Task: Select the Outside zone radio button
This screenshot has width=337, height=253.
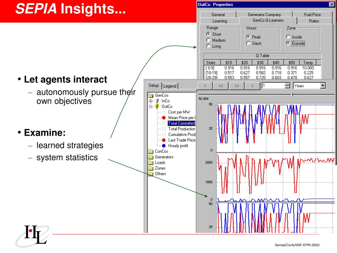Action: pyautogui.click(x=288, y=43)
